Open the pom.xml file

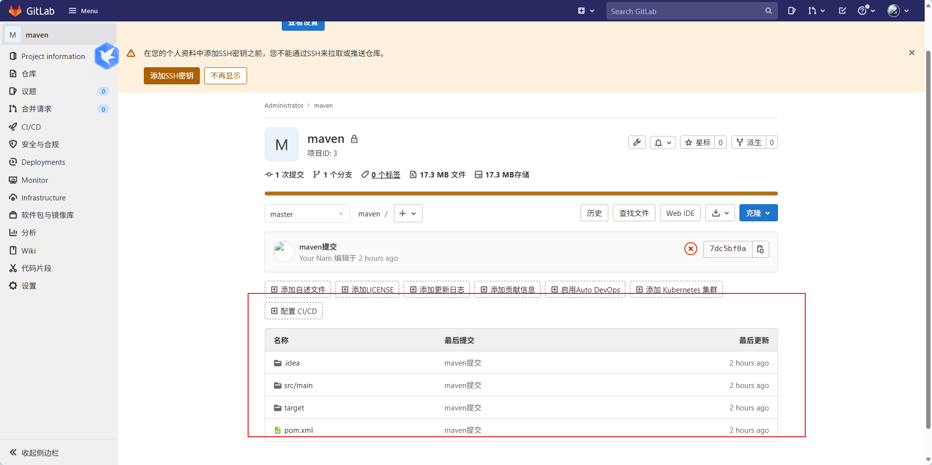(x=298, y=430)
